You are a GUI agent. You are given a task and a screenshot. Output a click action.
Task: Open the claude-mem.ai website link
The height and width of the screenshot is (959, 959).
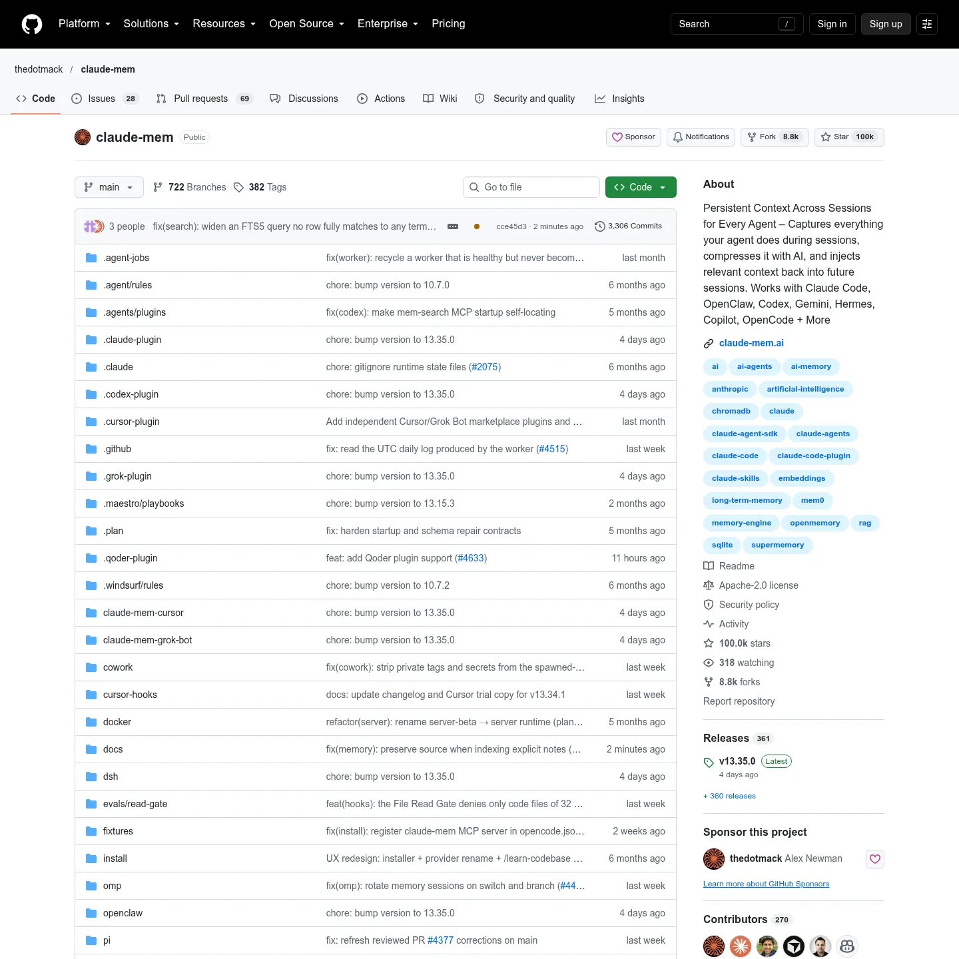[x=751, y=343]
